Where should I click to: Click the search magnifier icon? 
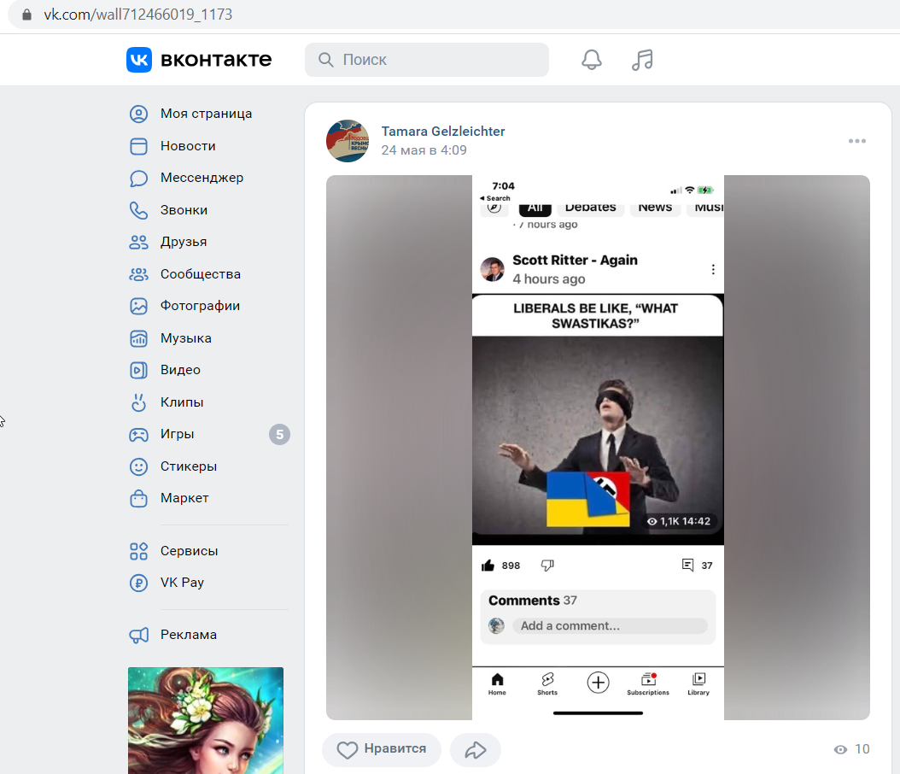pyautogui.click(x=325, y=60)
